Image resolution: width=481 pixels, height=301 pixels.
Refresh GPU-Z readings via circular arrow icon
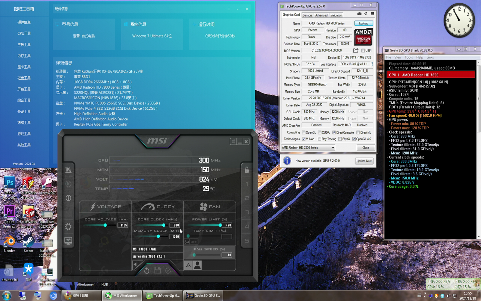366,14
